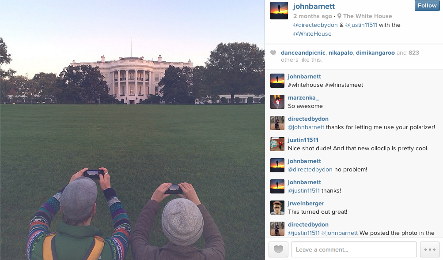This screenshot has height=260, width=443.
Task: Click the small gray heart in likes row
Action: pyautogui.click(x=273, y=53)
